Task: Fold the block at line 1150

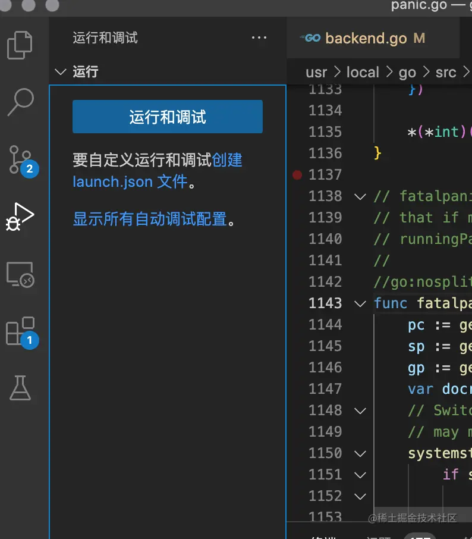Action: (x=360, y=454)
